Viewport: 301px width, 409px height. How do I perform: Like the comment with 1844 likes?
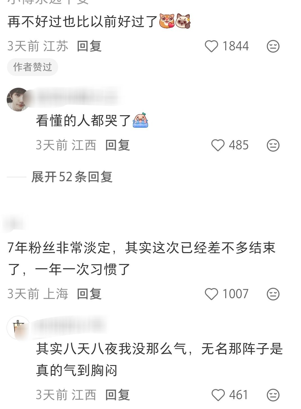coord(211,46)
